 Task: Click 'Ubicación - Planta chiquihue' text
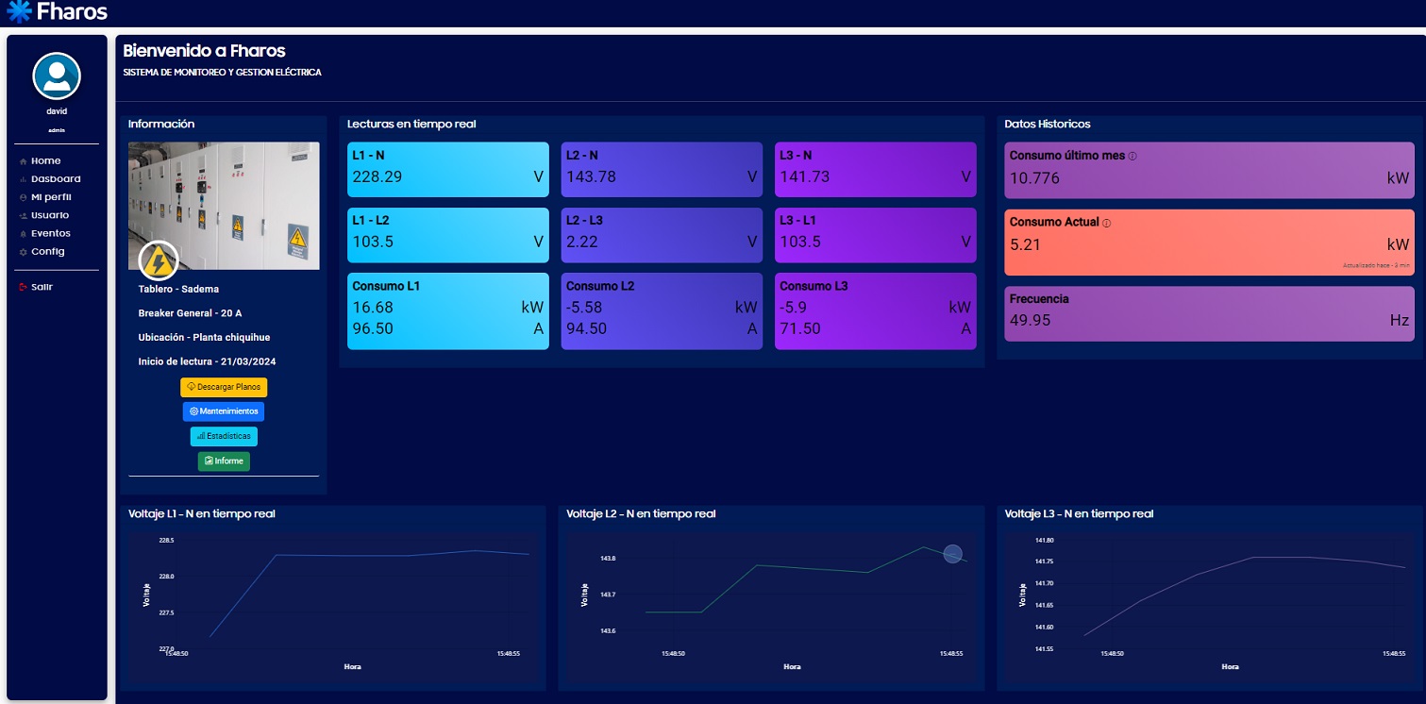[205, 337]
